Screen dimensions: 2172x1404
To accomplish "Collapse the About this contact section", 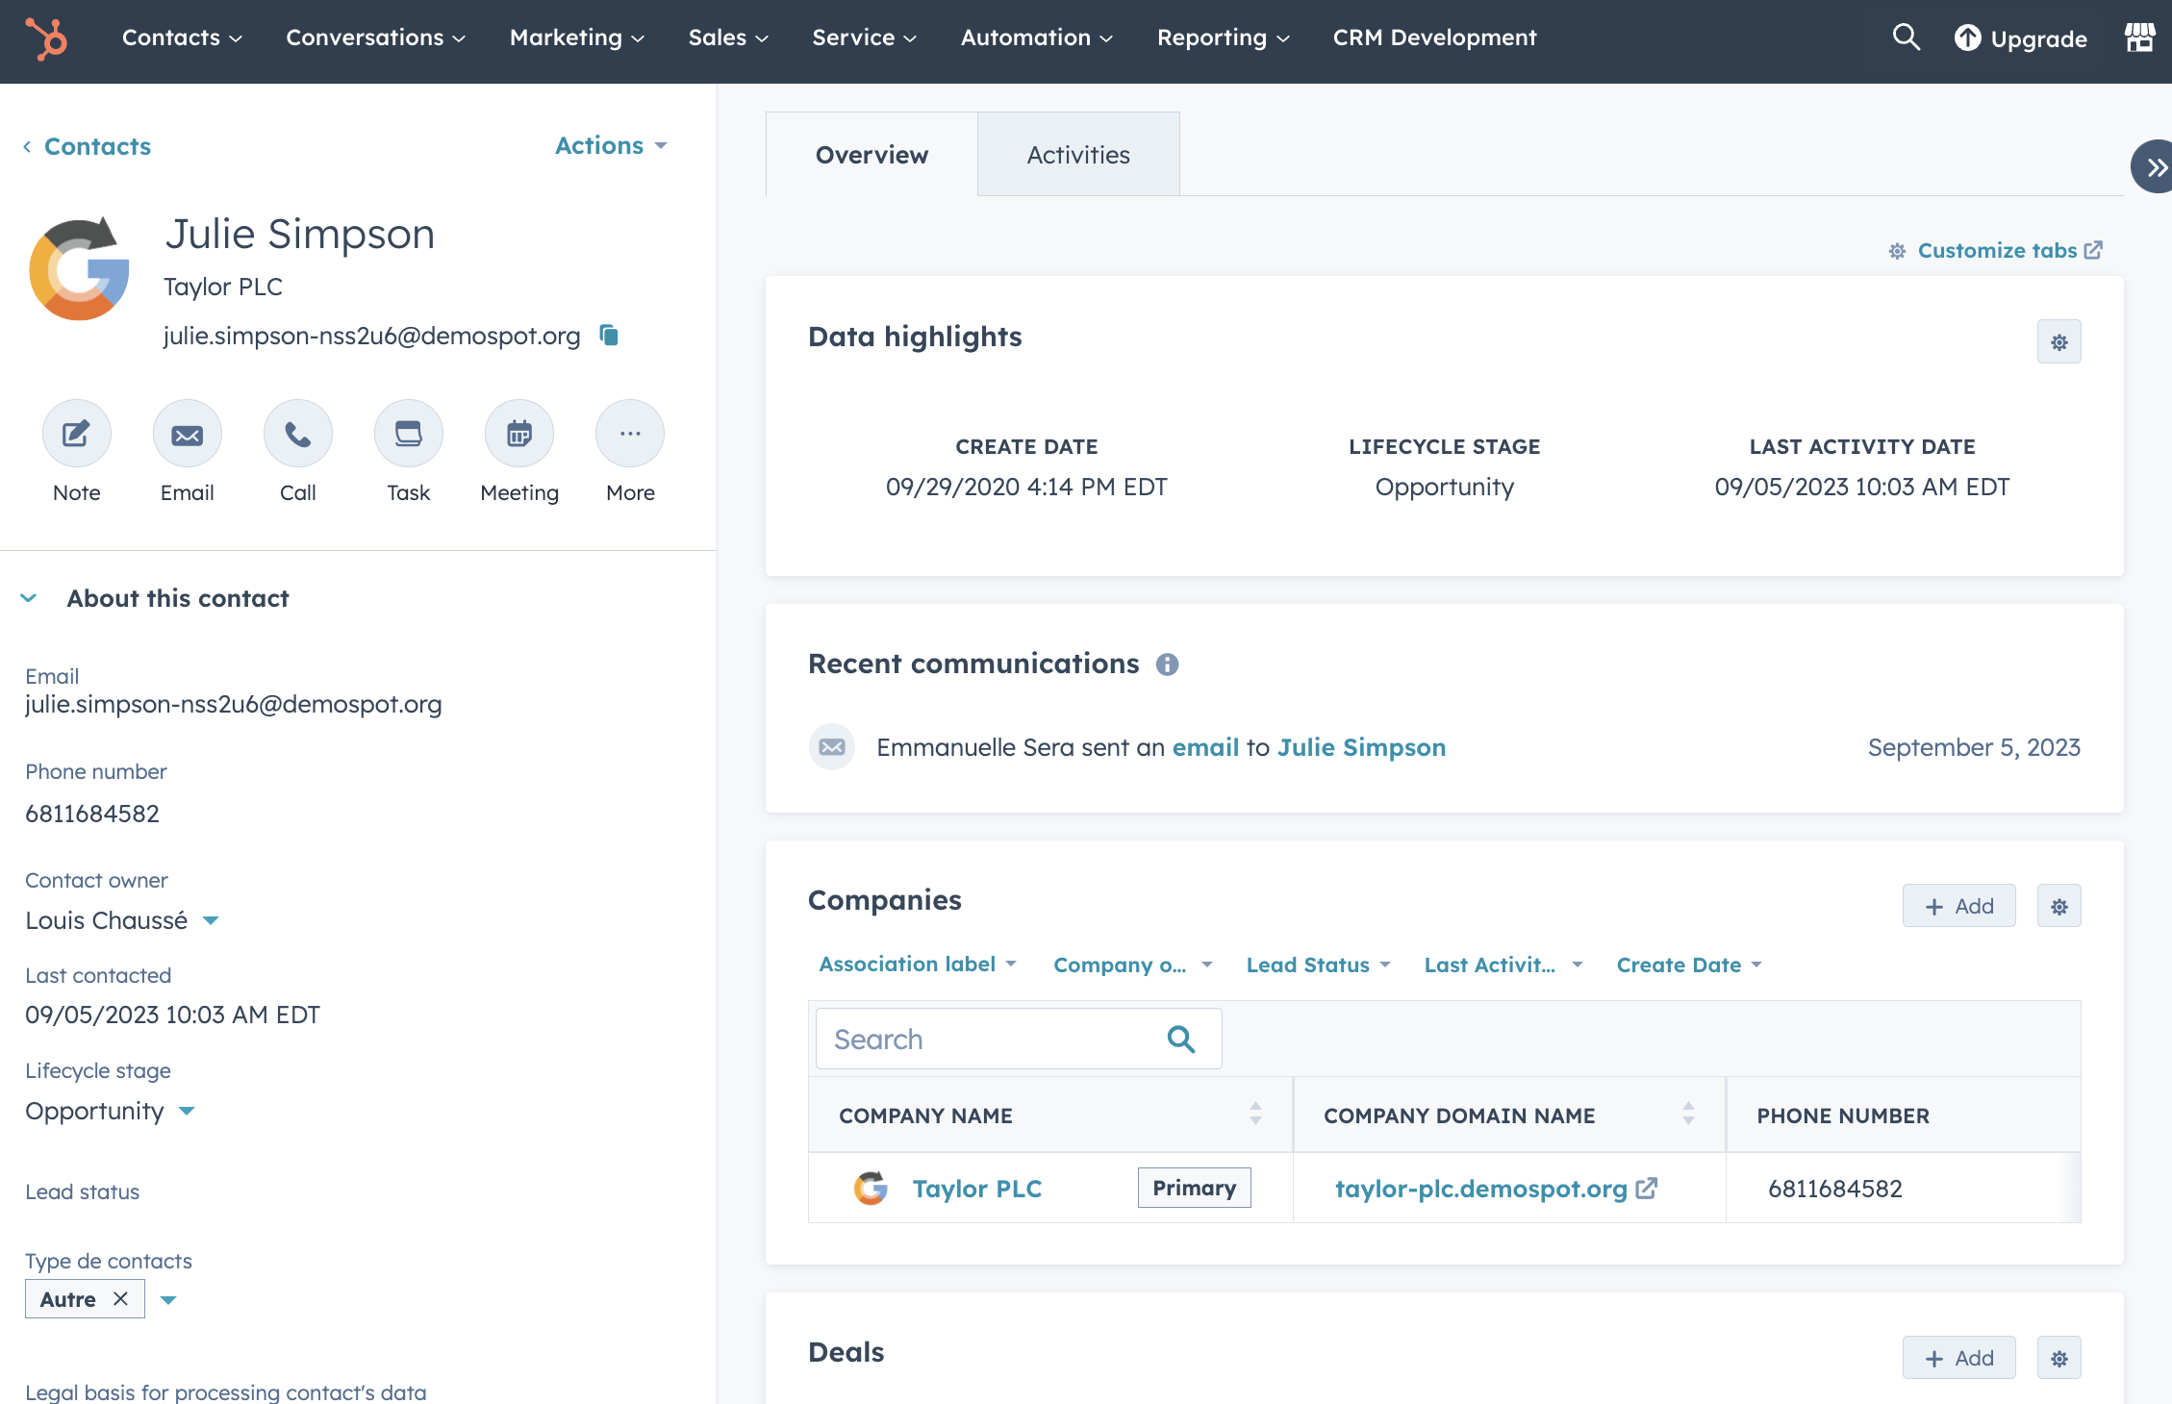I will coord(29,597).
